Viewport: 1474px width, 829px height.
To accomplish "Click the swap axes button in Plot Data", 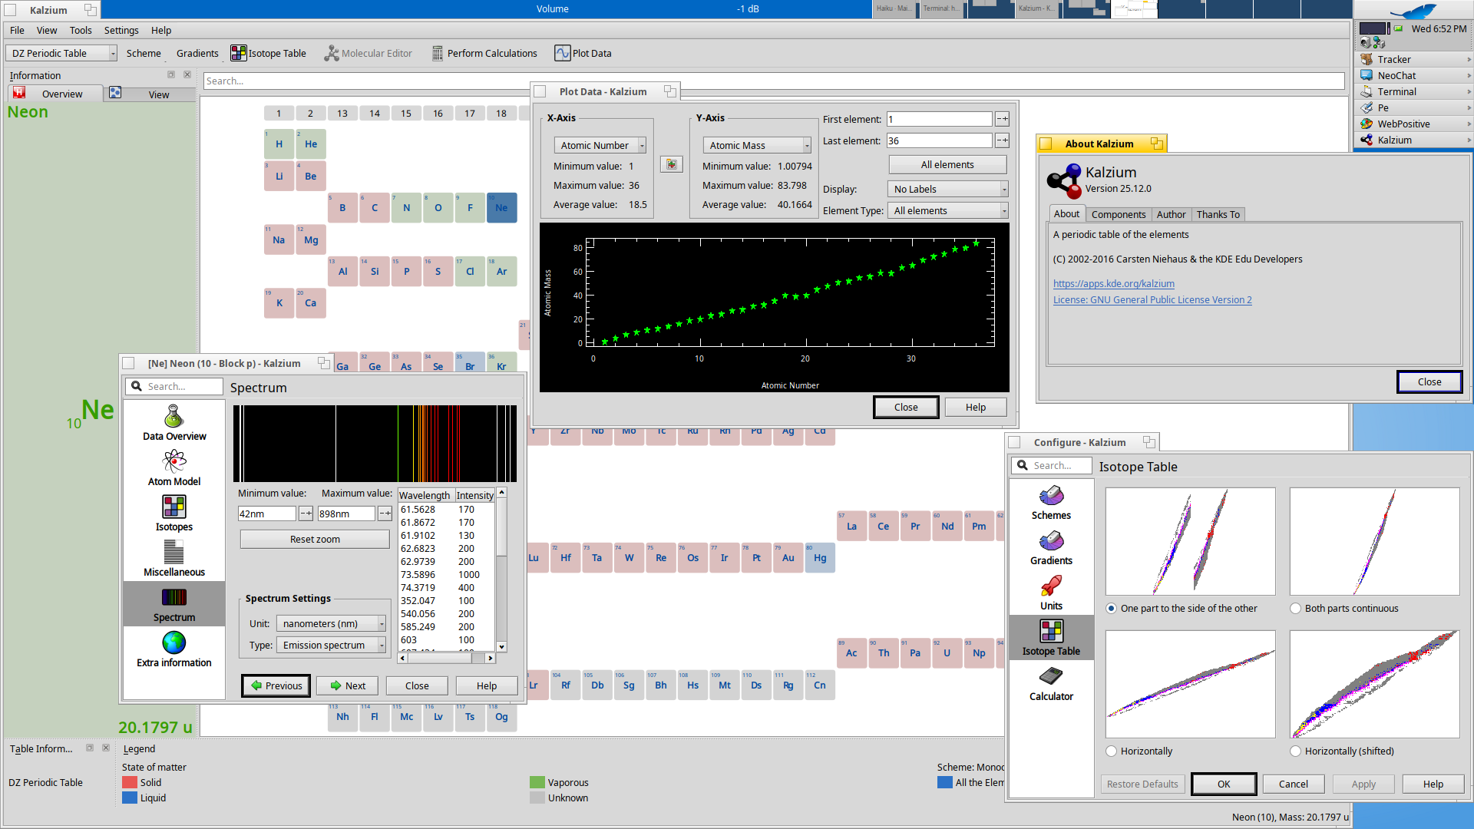I will (672, 164).
